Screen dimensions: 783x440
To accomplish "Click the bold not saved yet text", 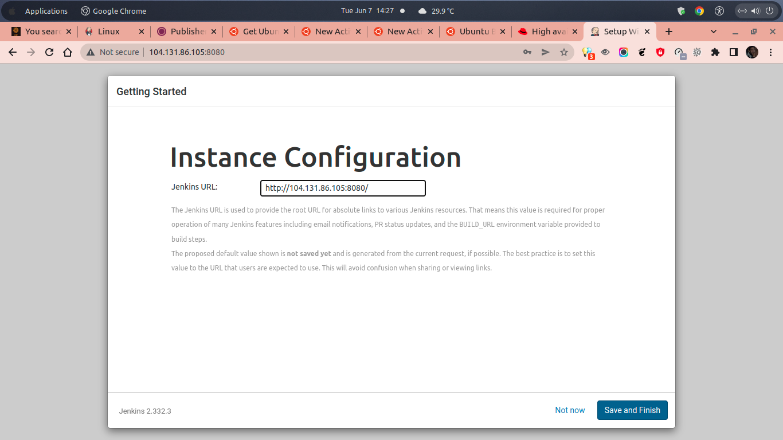I will 309,253.
